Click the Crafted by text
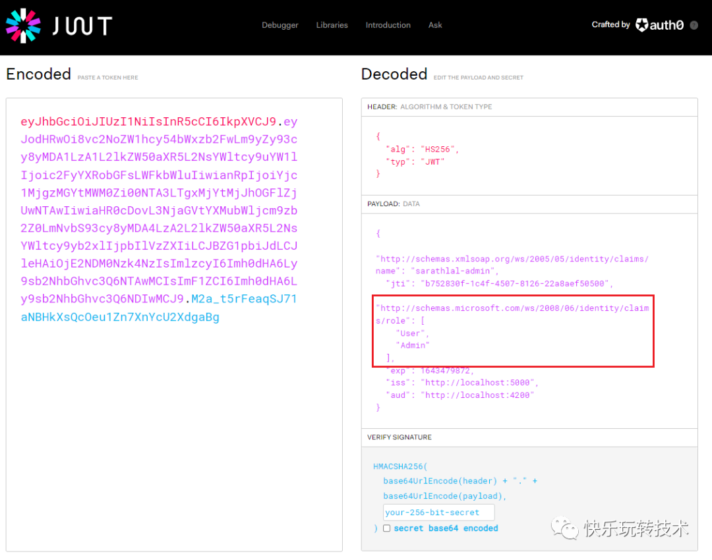The image size is (712, 560). [x=610, y=24]
